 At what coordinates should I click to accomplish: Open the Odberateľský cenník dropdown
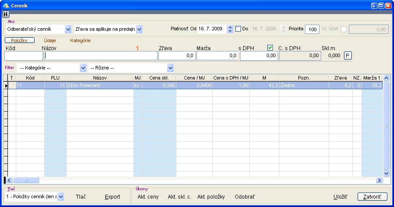68,29
